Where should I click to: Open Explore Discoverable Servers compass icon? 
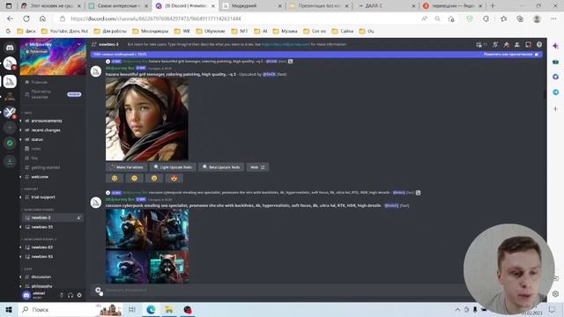point(10,143)
